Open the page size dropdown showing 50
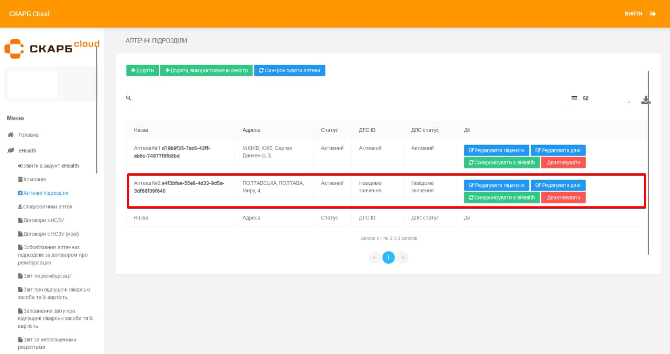Viewport: 670px width, 354px height. 605,98
